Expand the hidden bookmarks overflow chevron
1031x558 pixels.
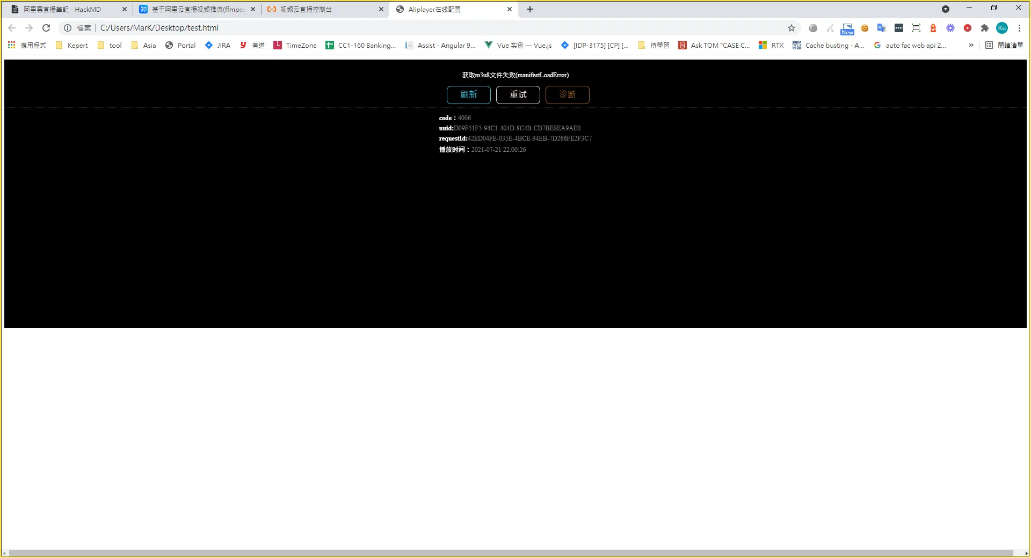coord(971,46)
